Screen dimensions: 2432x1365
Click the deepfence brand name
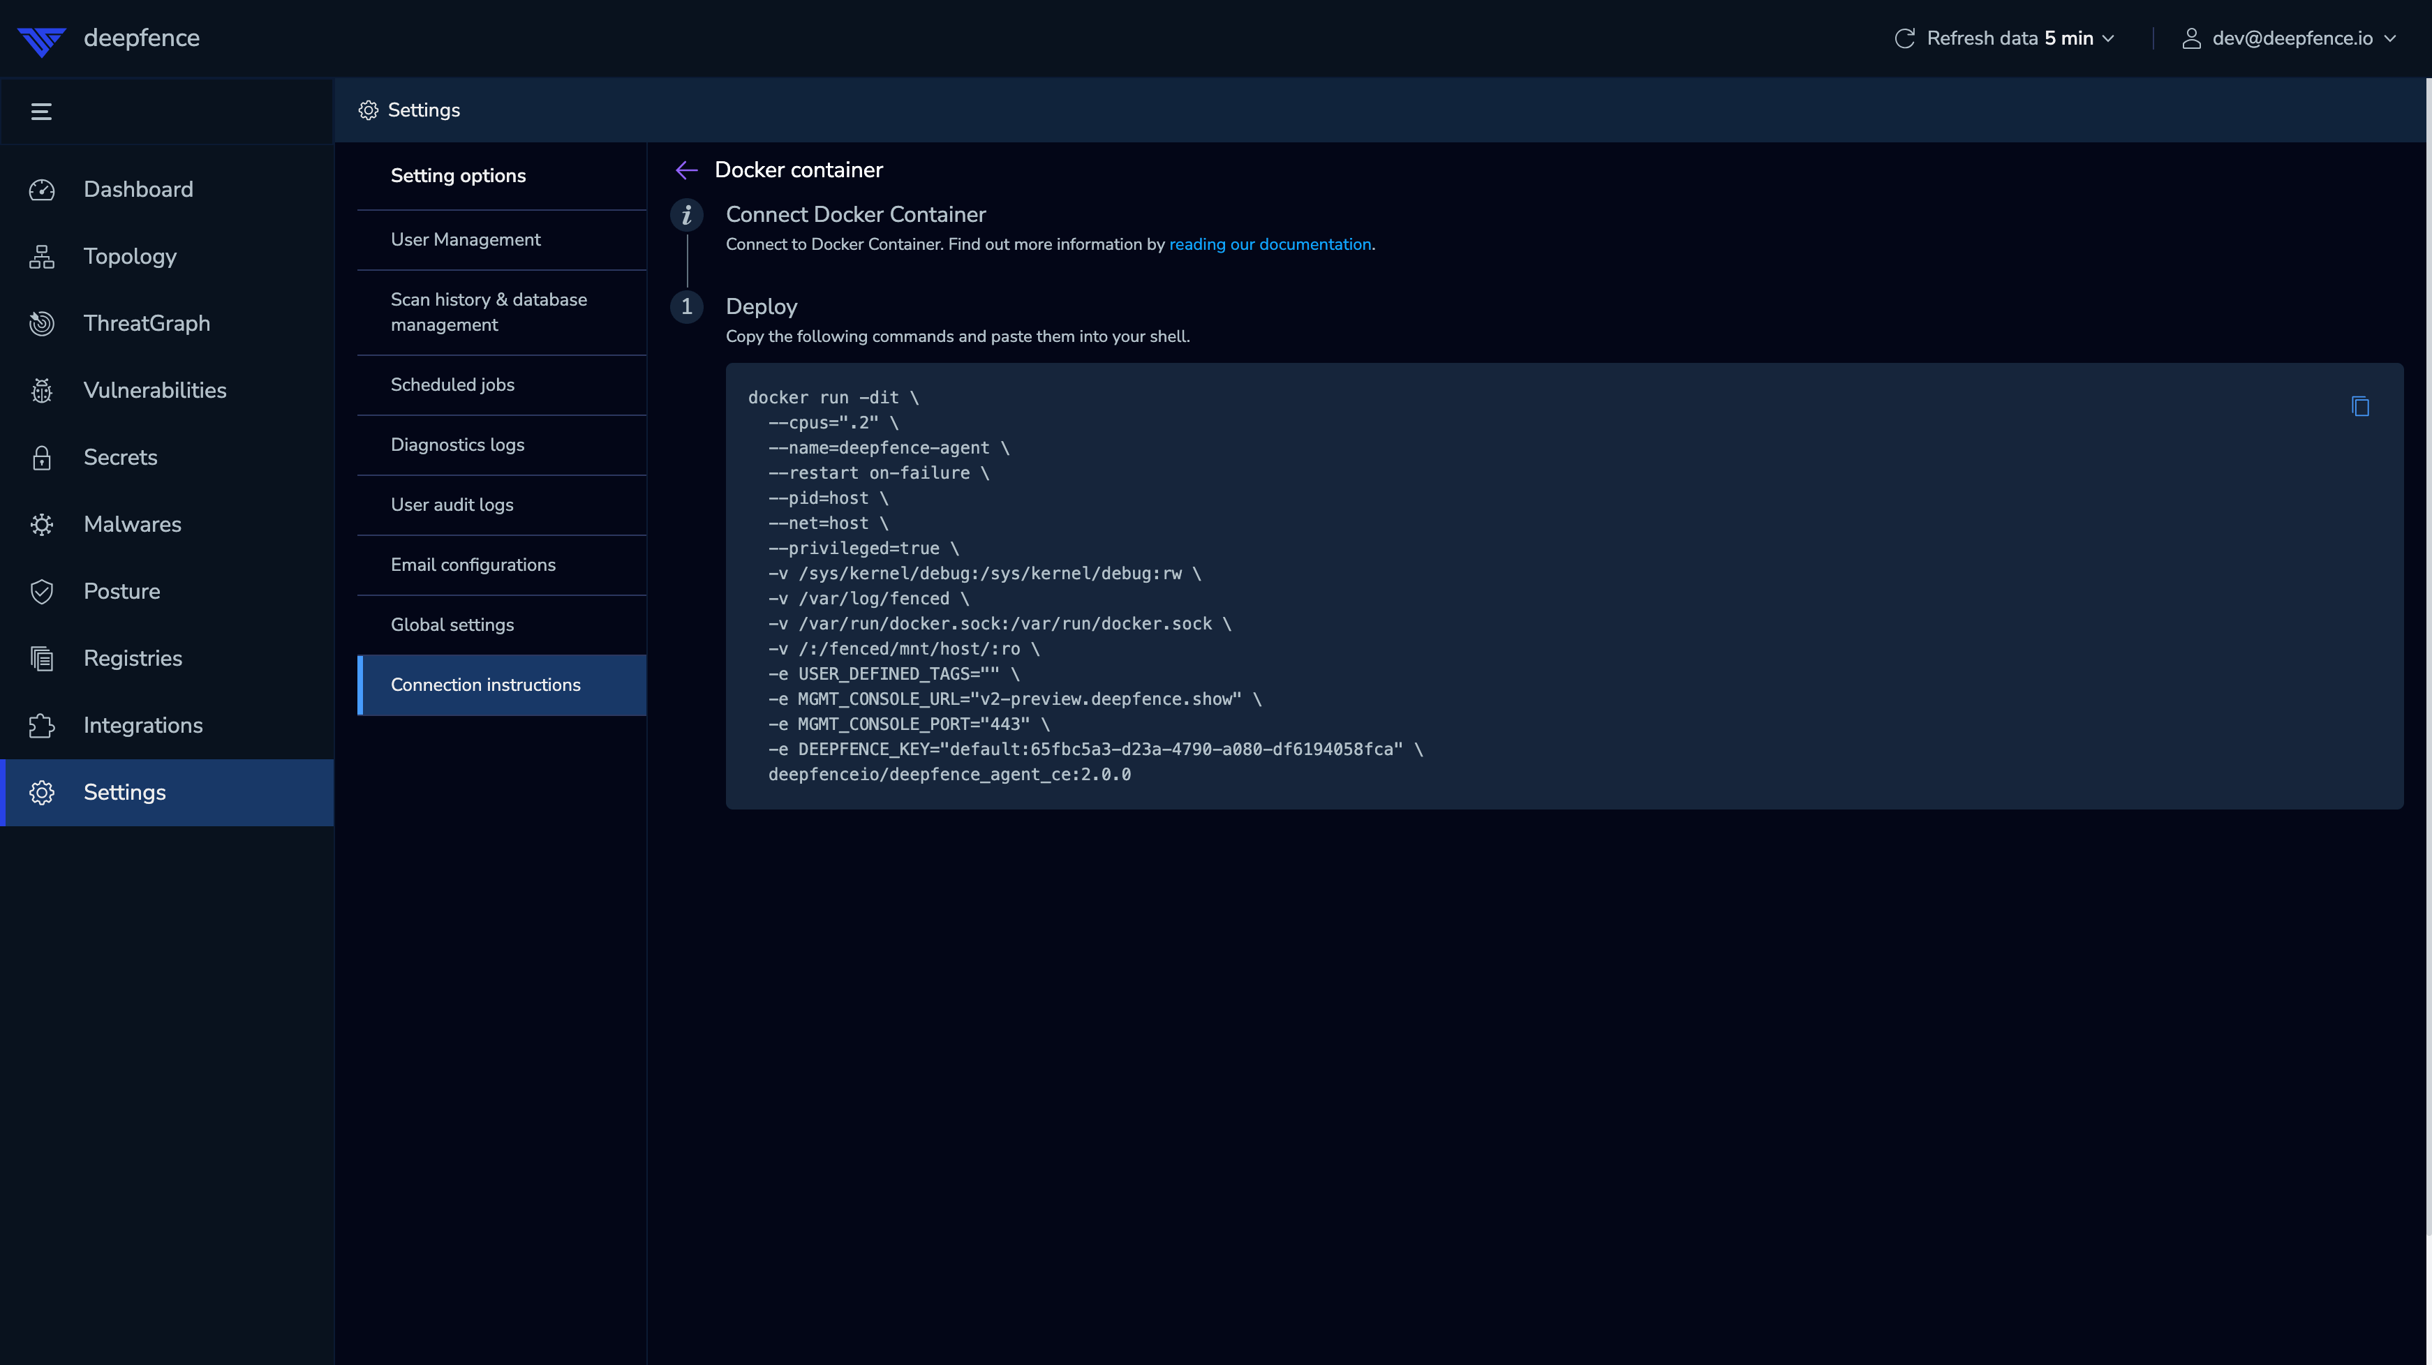coord(142,38)
